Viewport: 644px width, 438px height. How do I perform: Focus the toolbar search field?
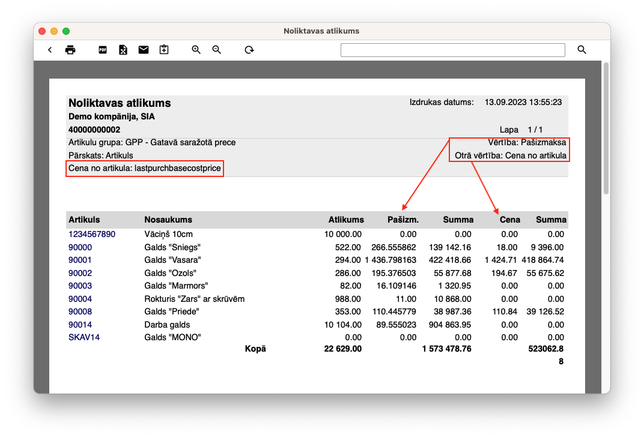[x=452, y=50]
